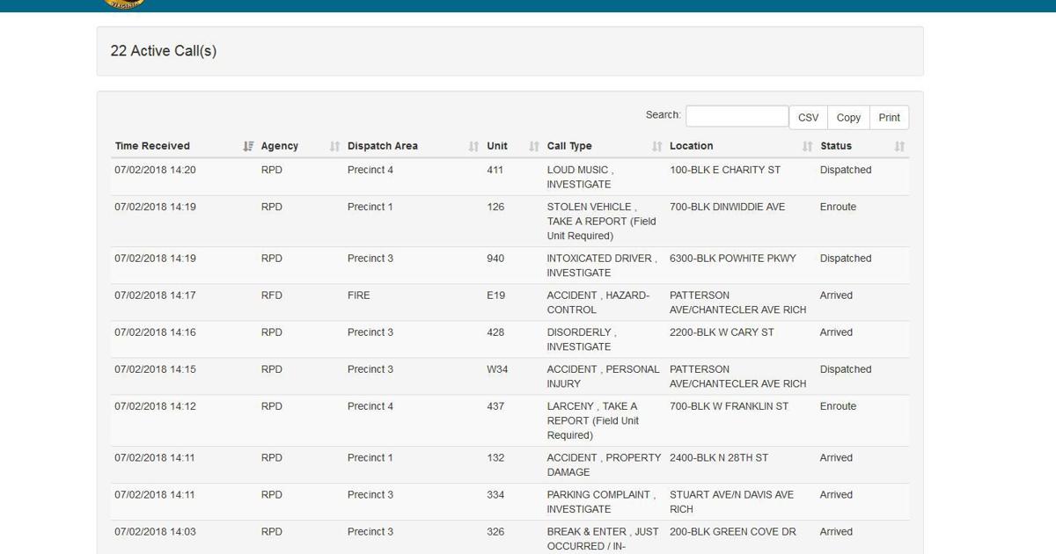This screenshot has height=554, width=1056.
Task: Click the city seal logo in header
Action: point(123,4)
